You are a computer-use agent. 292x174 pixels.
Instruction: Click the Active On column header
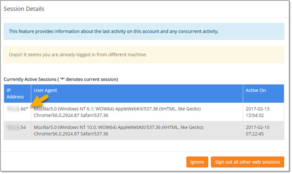click(x=256, y=90)
